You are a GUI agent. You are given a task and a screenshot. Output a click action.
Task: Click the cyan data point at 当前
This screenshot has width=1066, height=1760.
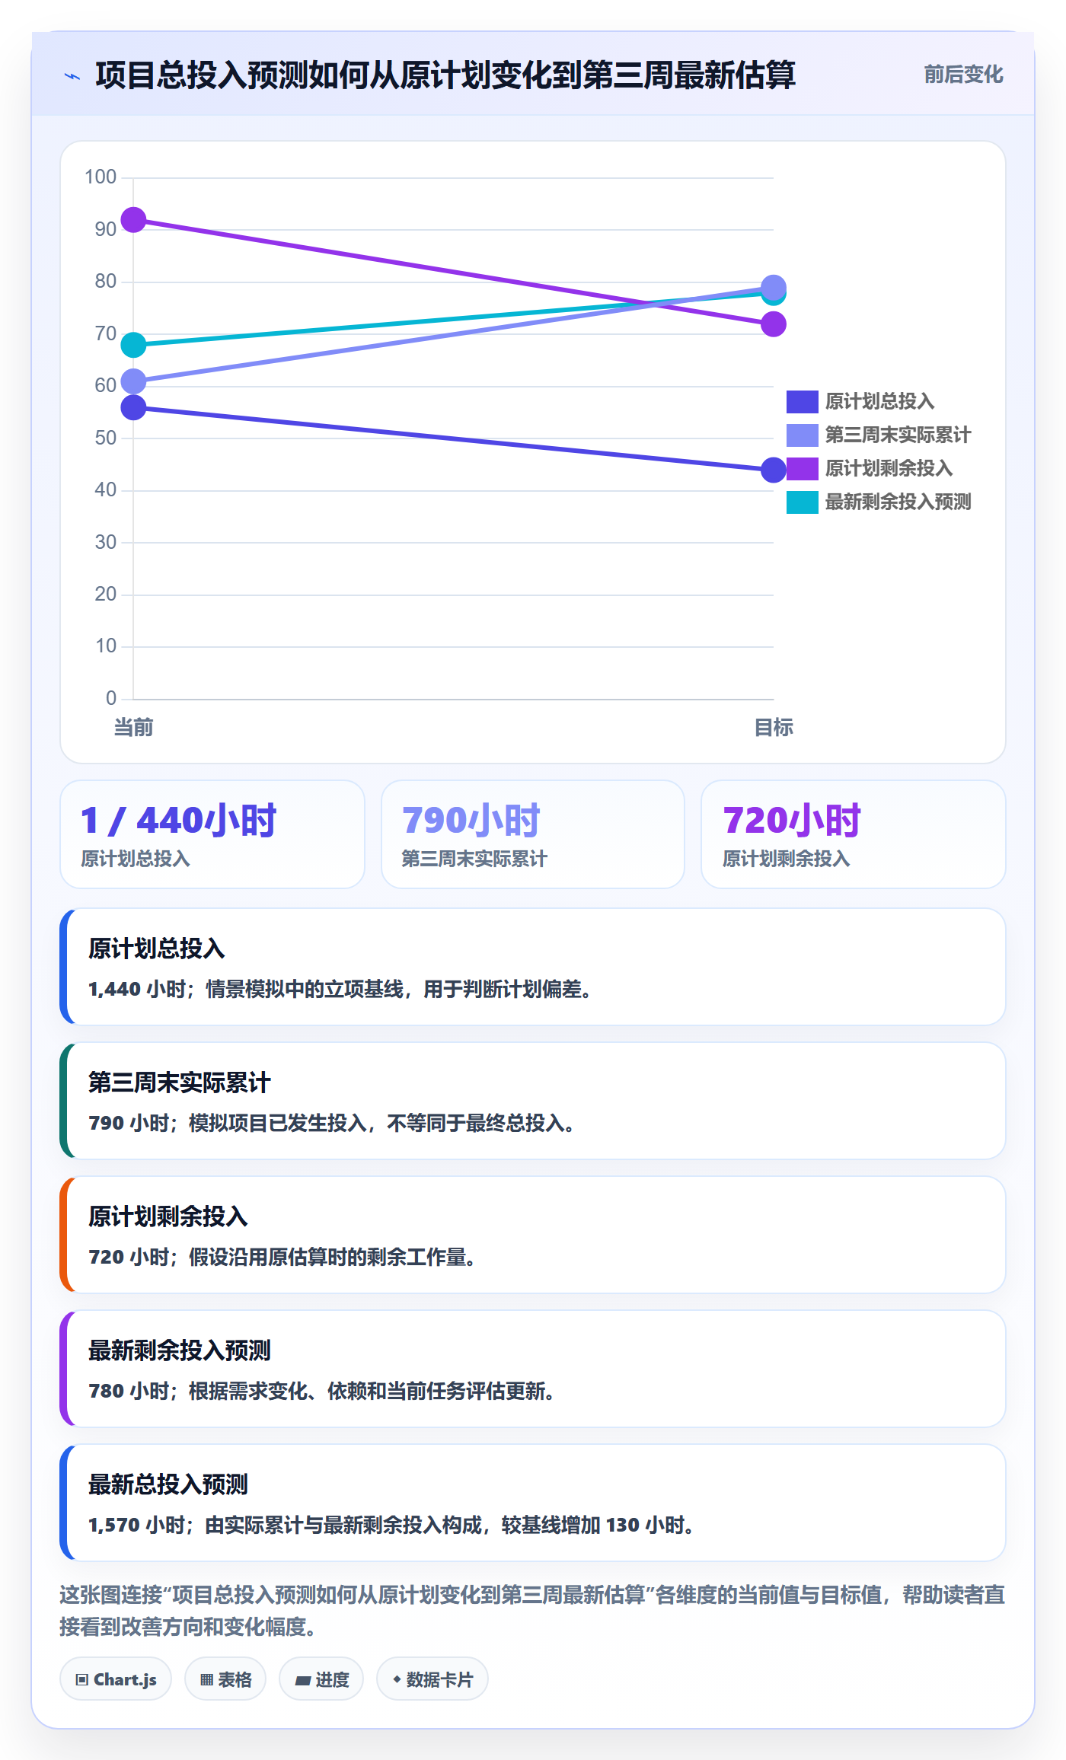point(133,345)
